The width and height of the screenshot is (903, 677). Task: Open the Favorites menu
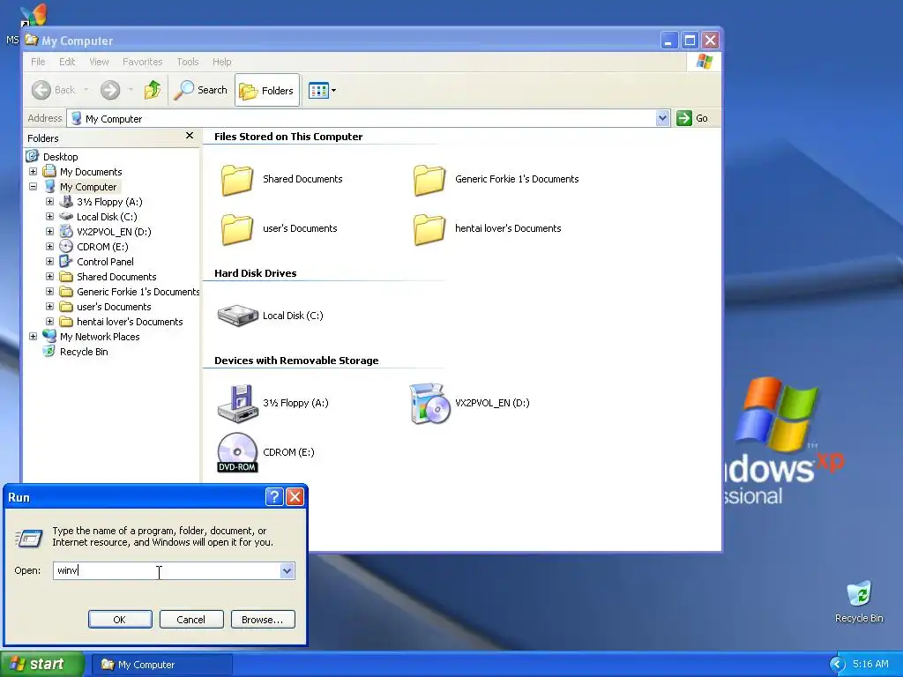point(142,62)
